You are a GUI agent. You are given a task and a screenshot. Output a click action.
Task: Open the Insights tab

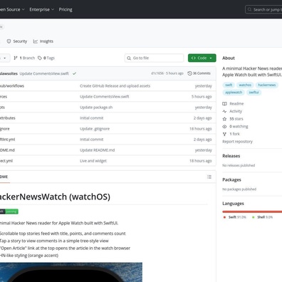pyautogui.click(x=43, y=41)
